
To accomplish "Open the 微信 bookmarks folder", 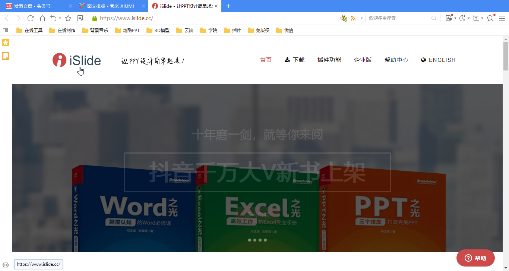I will coord(285,30).
